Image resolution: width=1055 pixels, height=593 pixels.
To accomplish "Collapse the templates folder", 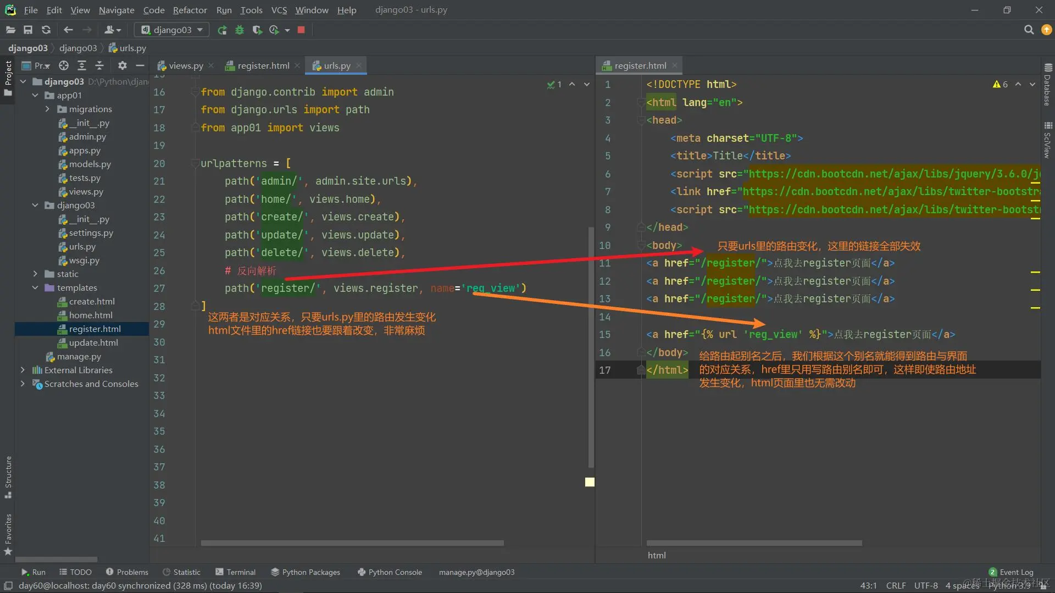I will [35, 288].
